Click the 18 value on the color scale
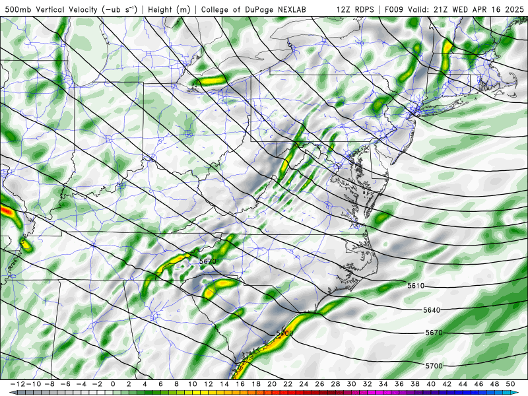 point(256,384)
